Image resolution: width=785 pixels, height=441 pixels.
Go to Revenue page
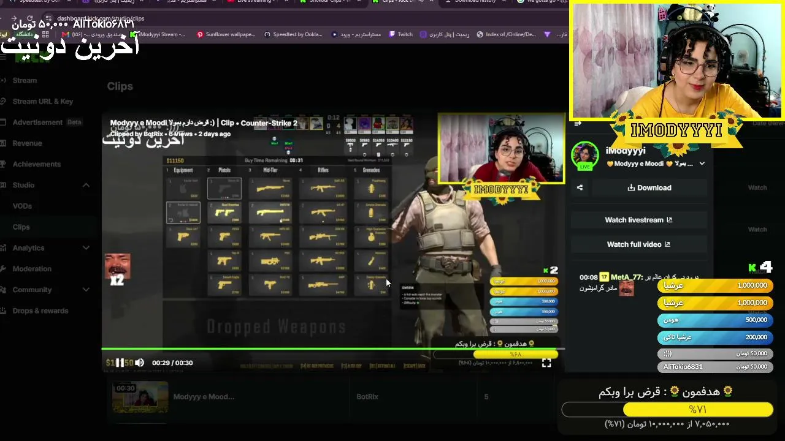27,143
